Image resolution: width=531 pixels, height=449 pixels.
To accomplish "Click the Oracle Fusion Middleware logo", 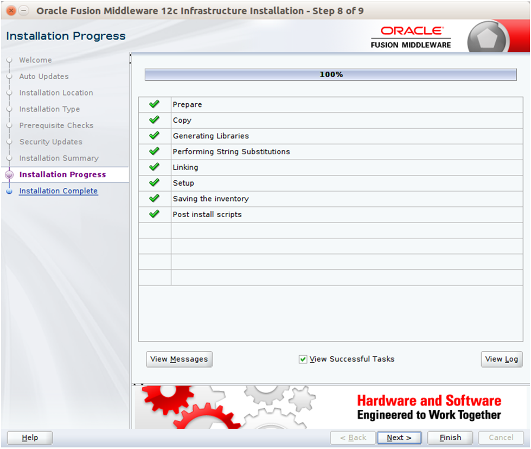I will [411, 37].
